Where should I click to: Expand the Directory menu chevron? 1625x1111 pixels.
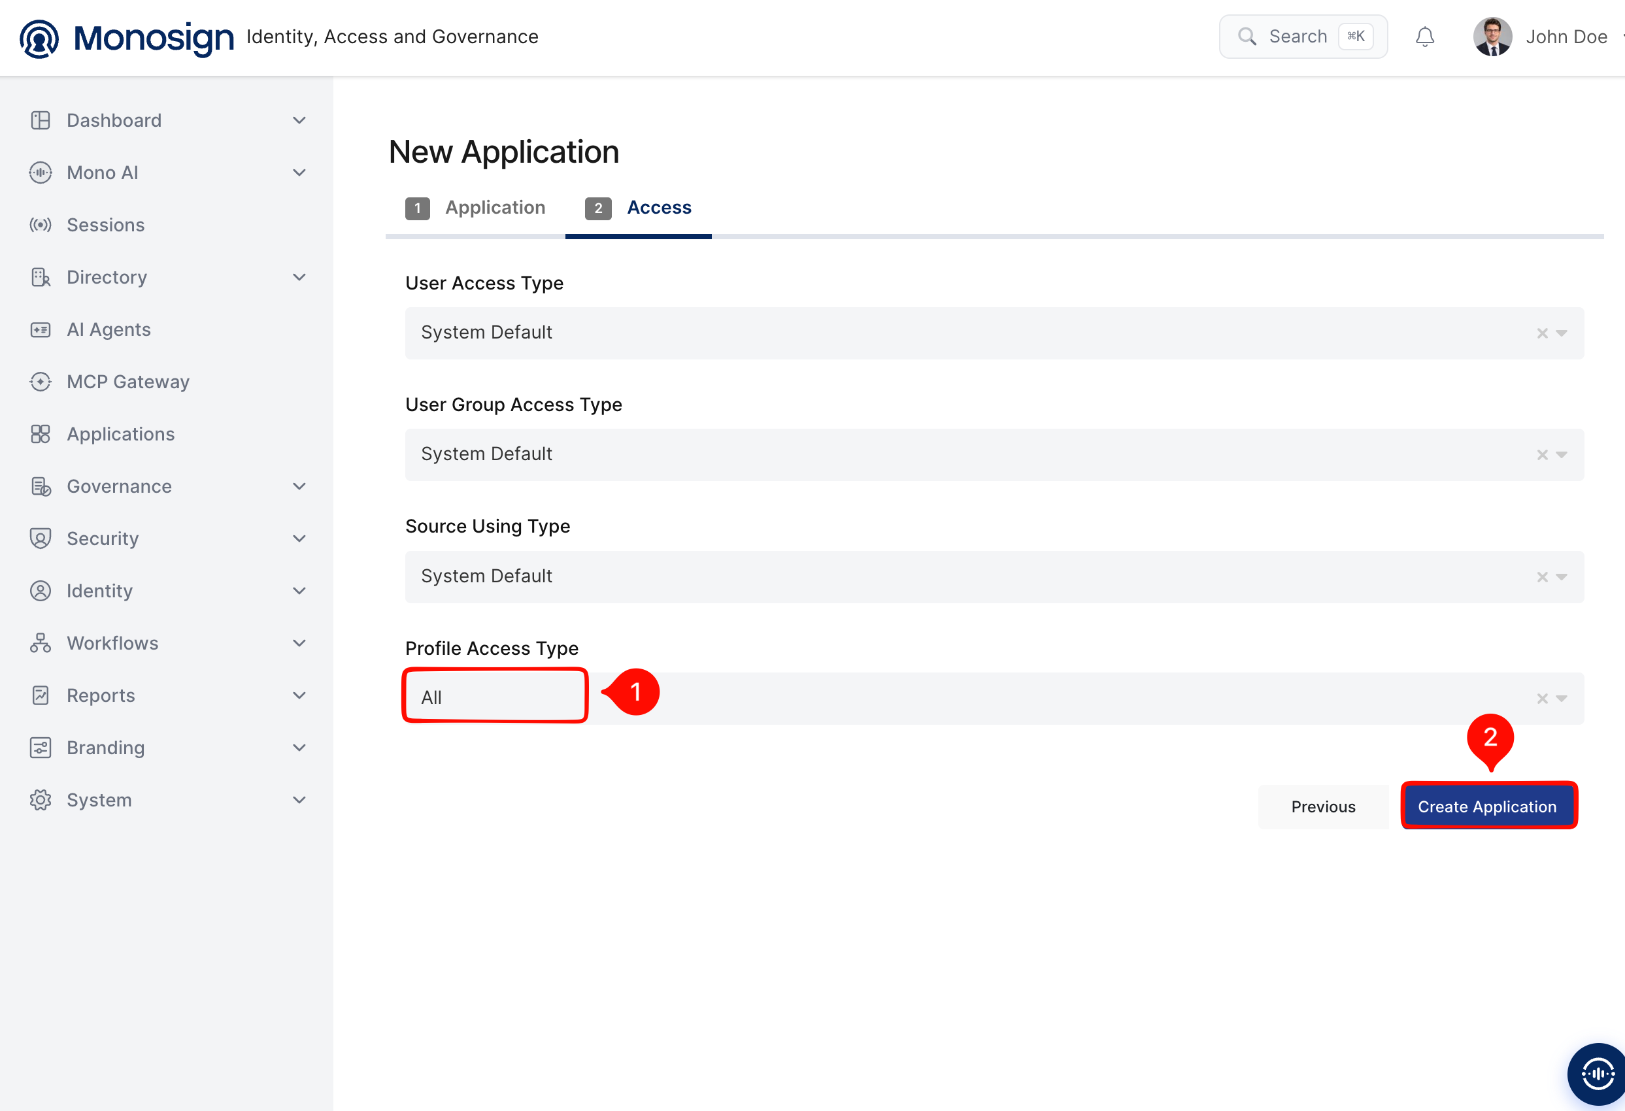(299, 278)
